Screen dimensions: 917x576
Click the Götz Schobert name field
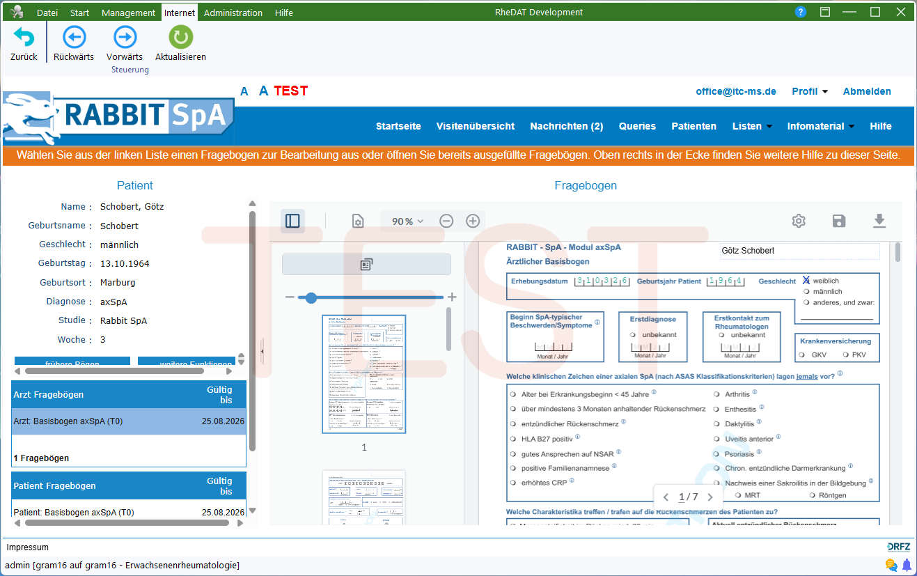(799, 251)
